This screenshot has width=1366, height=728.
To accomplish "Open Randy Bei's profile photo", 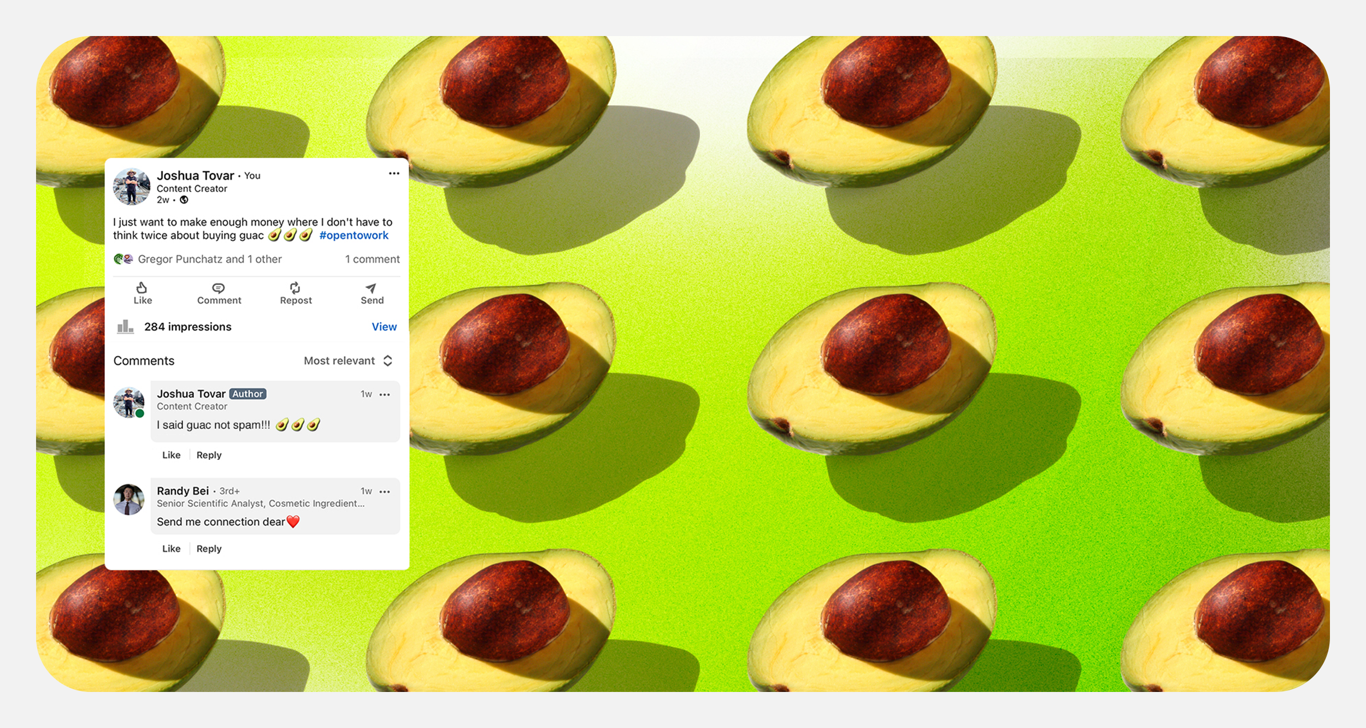I will 129,499.
